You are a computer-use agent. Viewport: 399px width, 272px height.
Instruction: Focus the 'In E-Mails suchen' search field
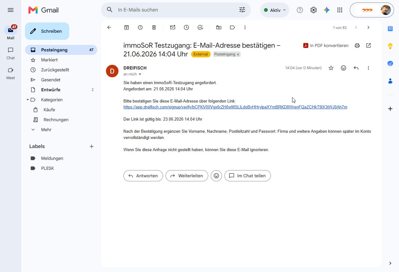[176, 10]
